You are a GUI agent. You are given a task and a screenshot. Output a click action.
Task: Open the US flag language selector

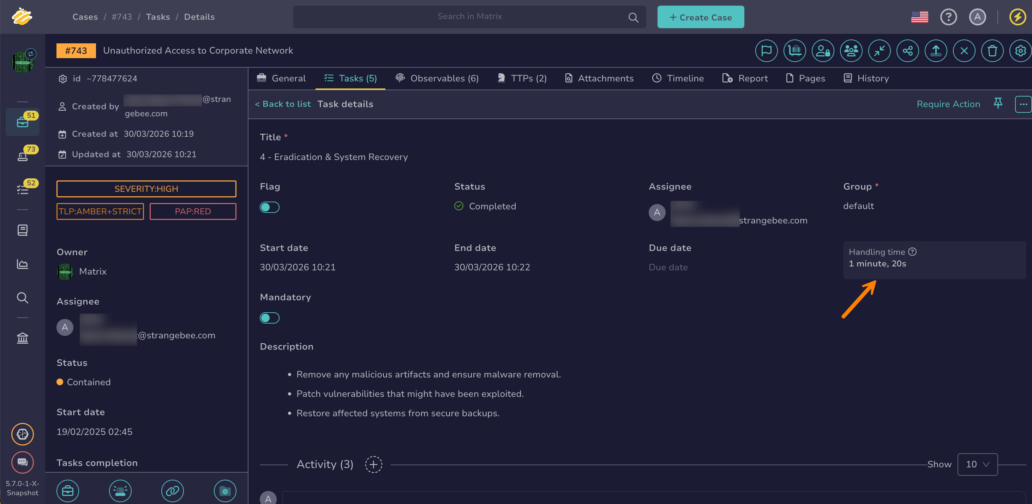click(919, 17)
